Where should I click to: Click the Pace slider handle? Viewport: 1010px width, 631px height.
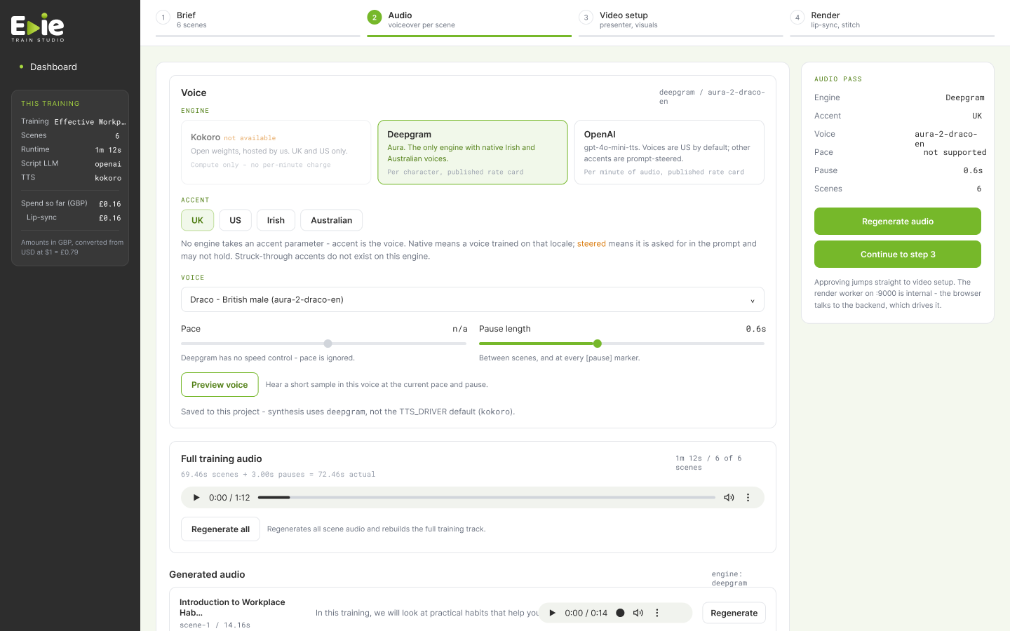pyautogui.click(x=328, y=344)
